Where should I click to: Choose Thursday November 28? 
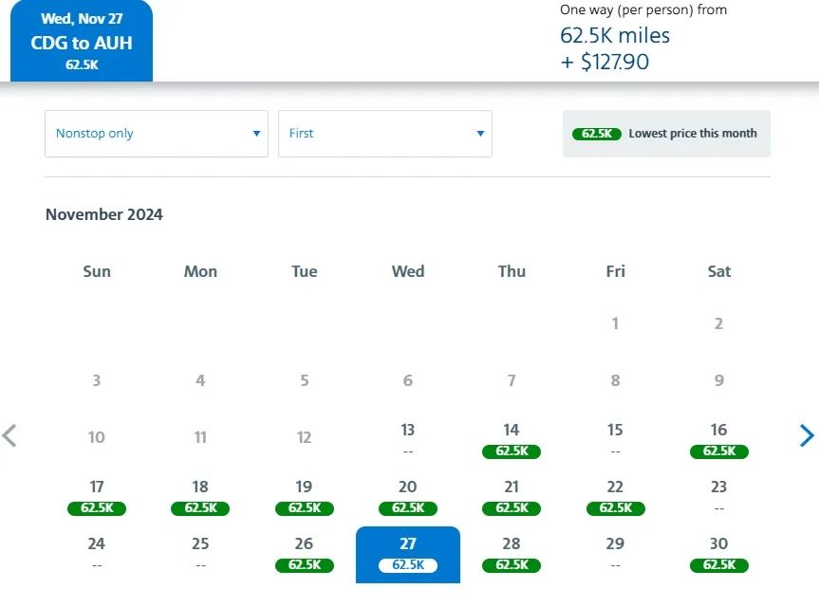512,553
